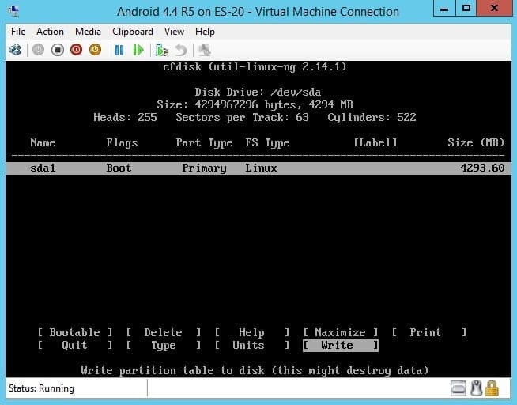Click the window title bar text

[x=258, y=12]
